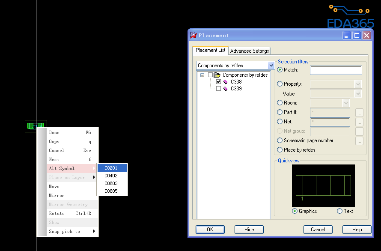Expand the Snap pick to submenu

(x=72, y=232)
